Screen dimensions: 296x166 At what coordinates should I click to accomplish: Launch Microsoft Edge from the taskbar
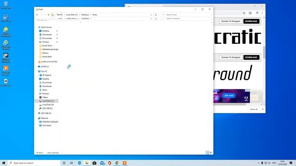coord(79,163)
